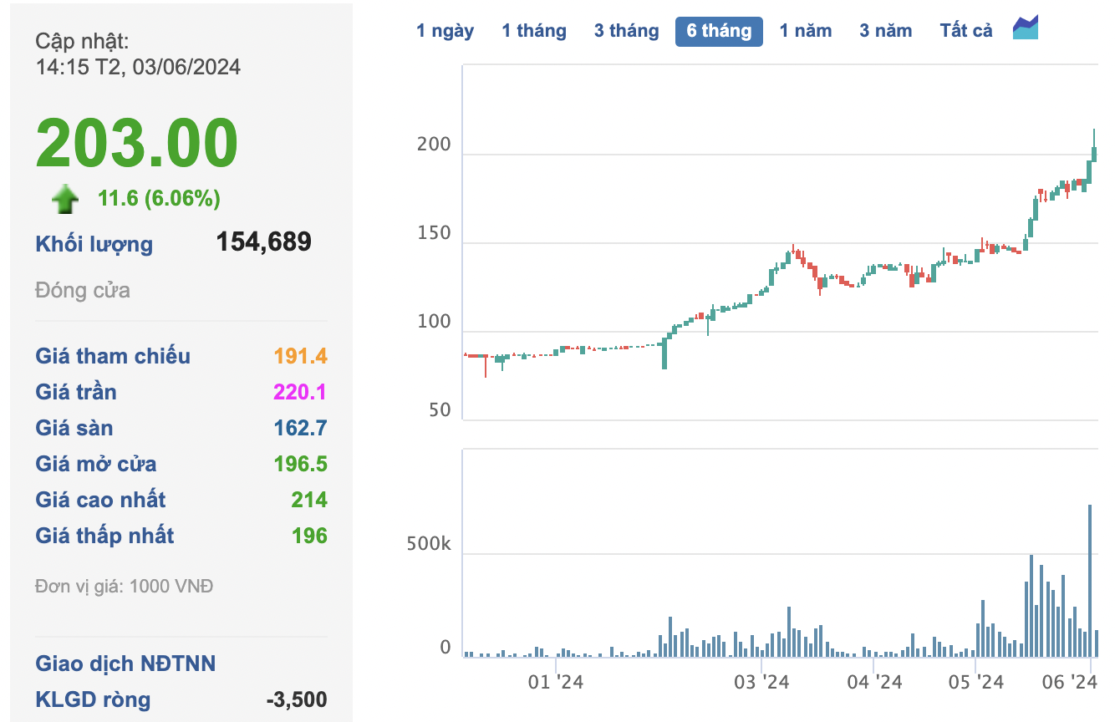Click the green up arrow price icon
Image resolution: width=1115 pixels, height=722 pixels.
[x=65, y=200]
